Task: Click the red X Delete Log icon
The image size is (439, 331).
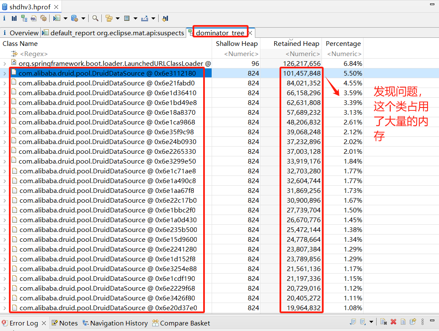Action: point(393,322)
